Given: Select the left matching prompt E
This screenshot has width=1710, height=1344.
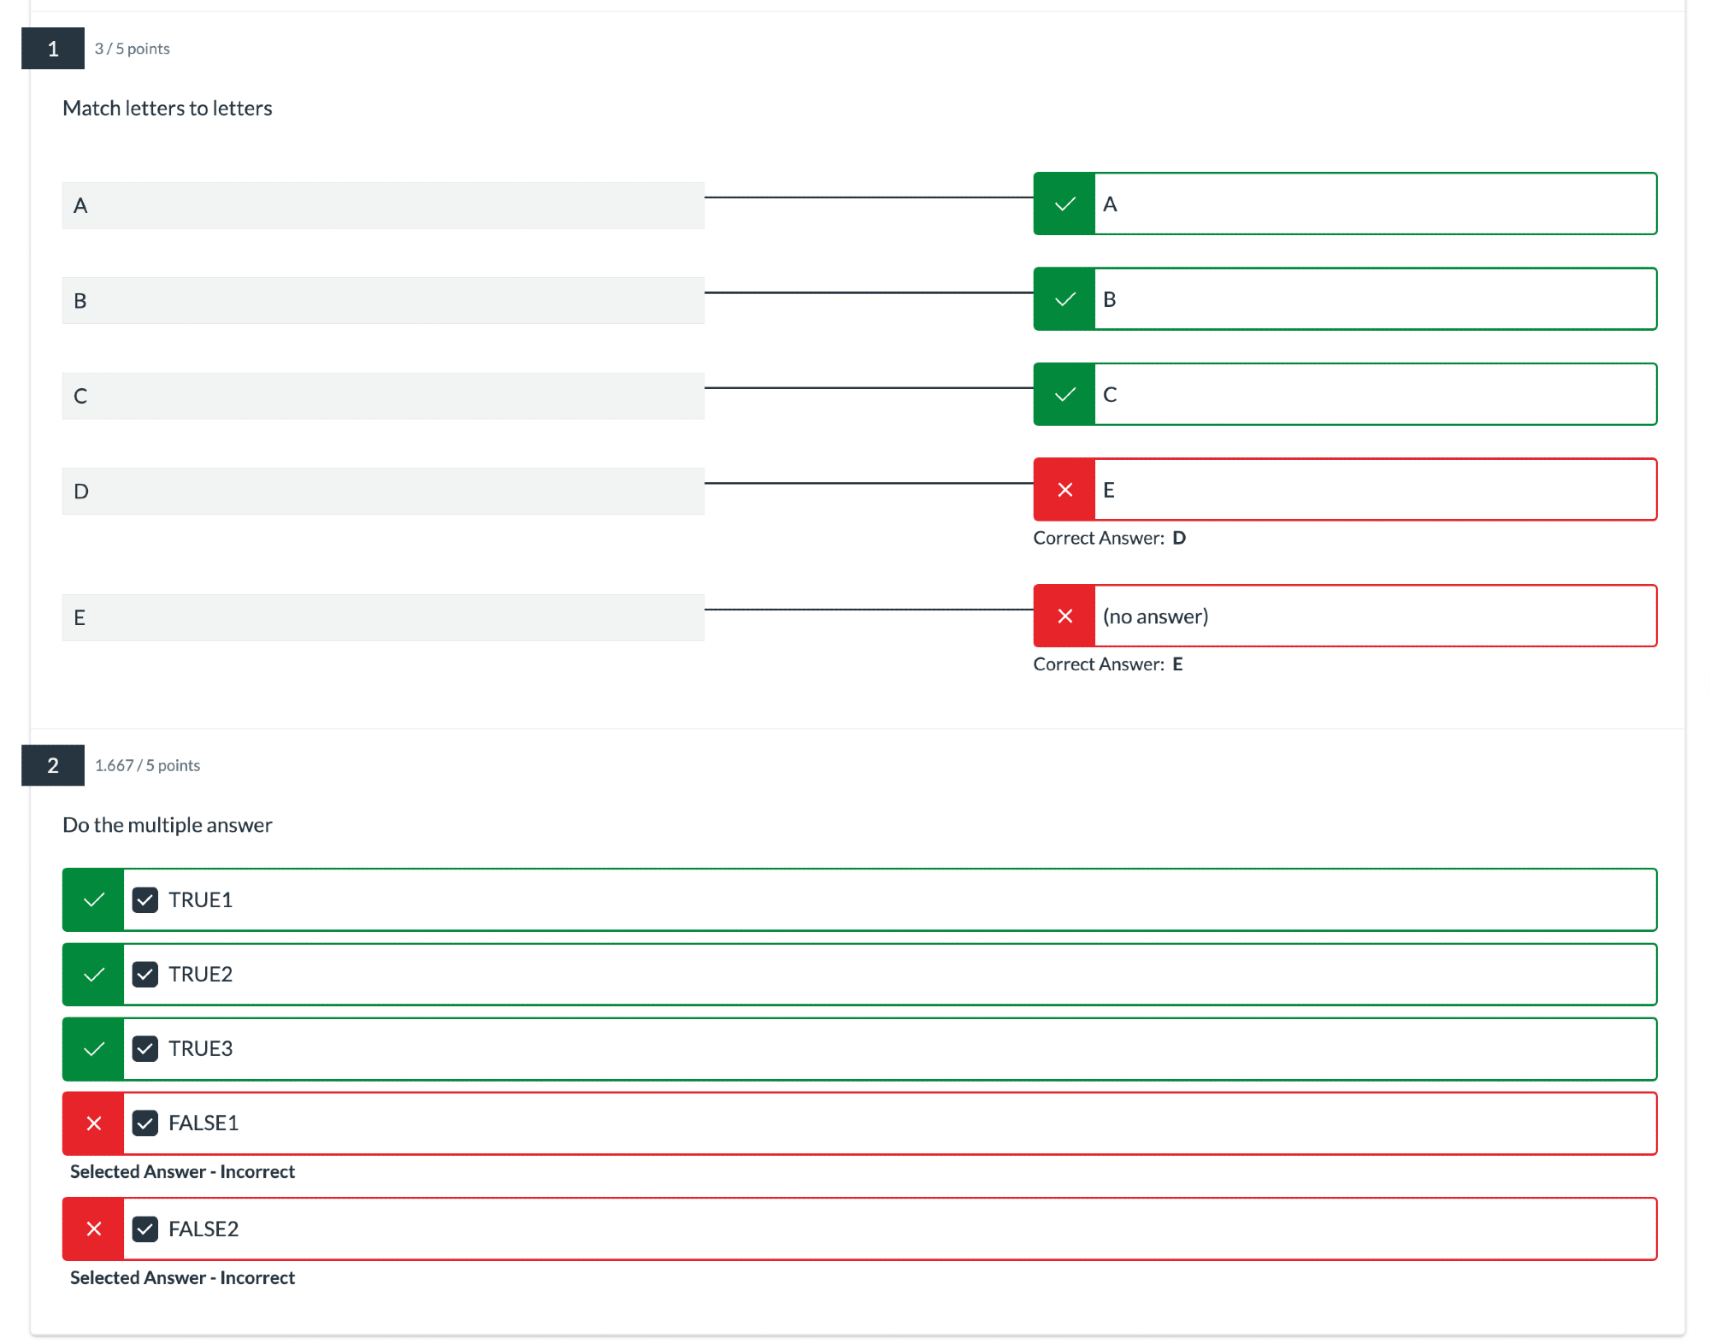Looking at the screenshot, I should (x=383, y=618).
